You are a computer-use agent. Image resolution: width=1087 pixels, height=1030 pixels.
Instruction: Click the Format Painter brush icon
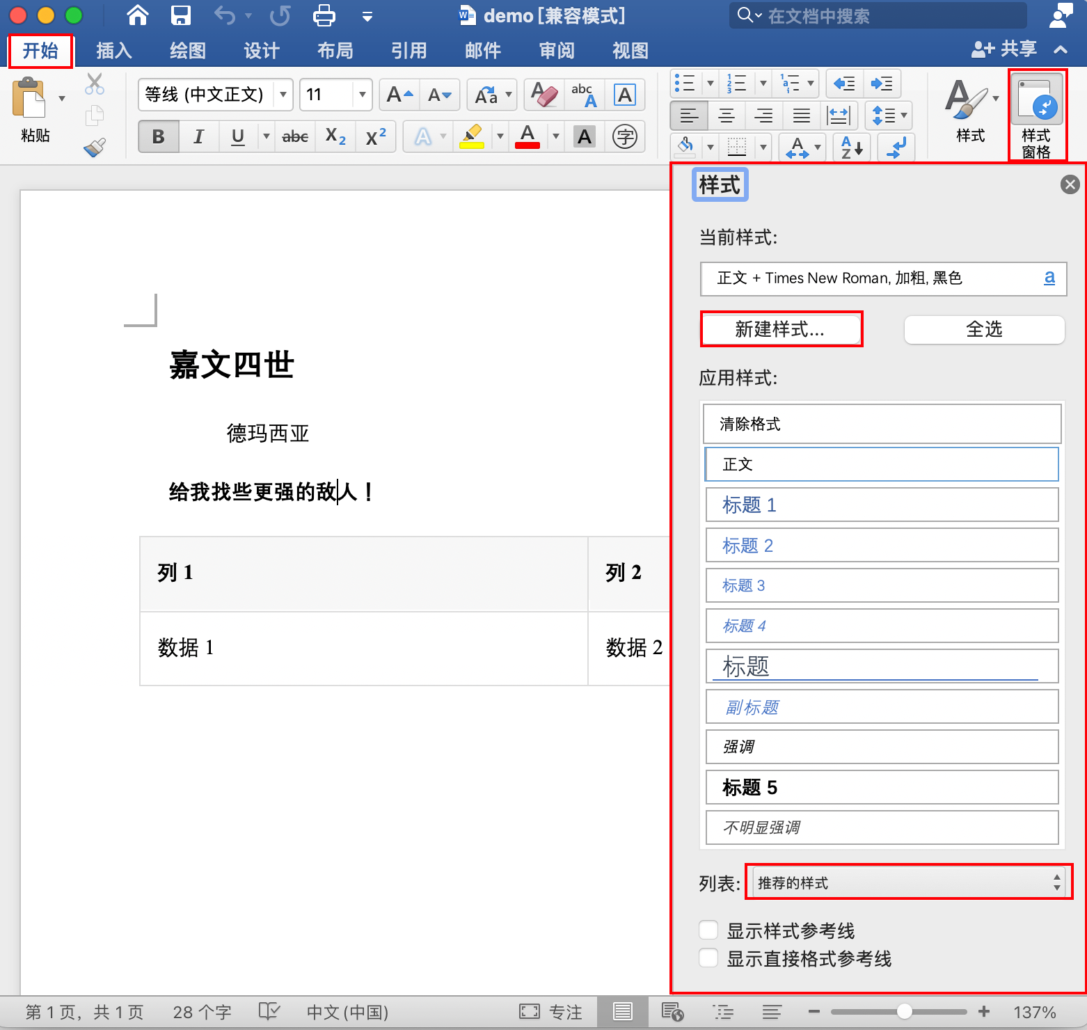coord(95,147)
